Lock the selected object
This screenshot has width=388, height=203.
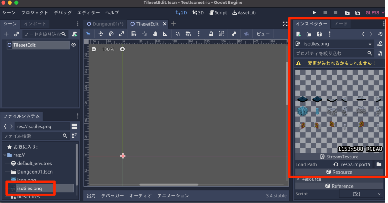[211, 34]
